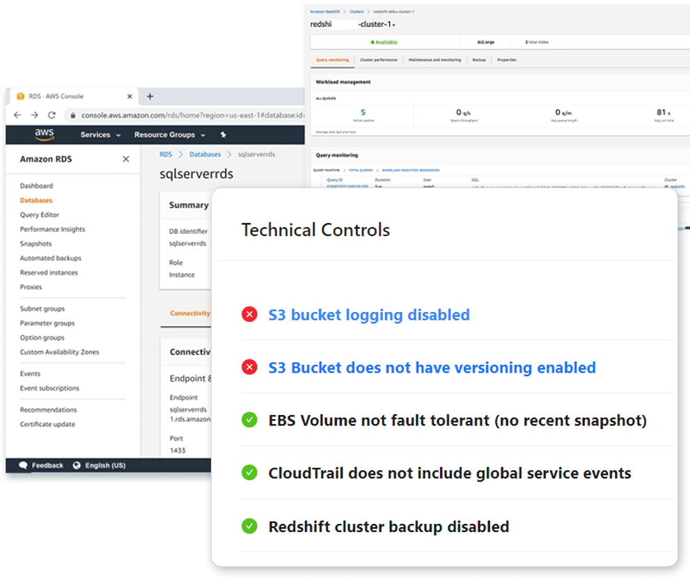Click the sqlserverrds heading
Image resolution: width=690 pixels, height=583 pixels.
tap(196, 174)
